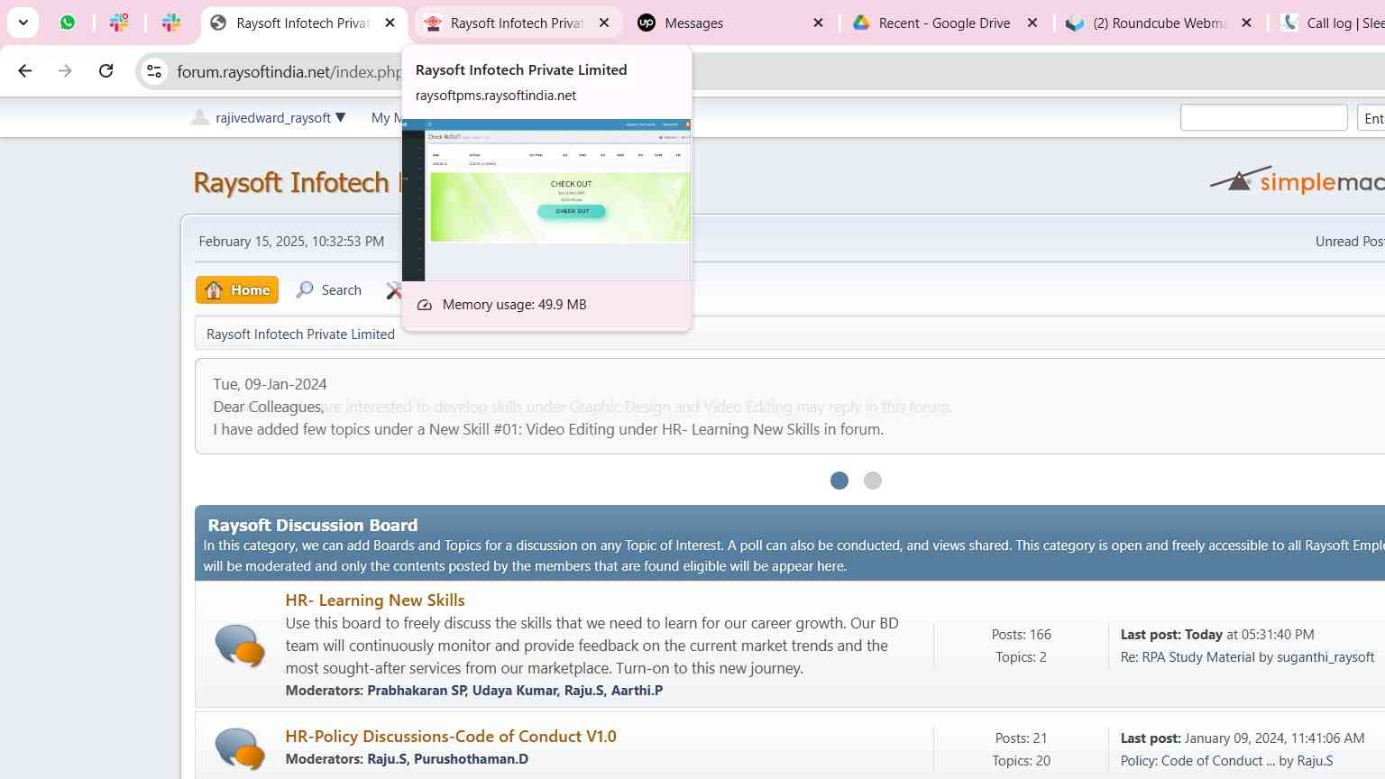Click the HR- Learning New Skills board icon
This screenshot has height=779, width=1385.
tap(240, 646)
